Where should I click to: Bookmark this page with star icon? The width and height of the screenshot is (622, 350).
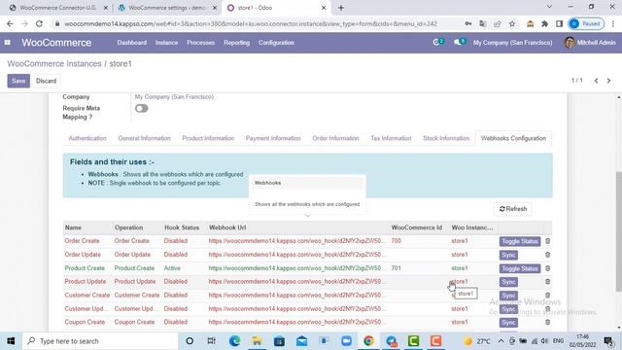512,23
